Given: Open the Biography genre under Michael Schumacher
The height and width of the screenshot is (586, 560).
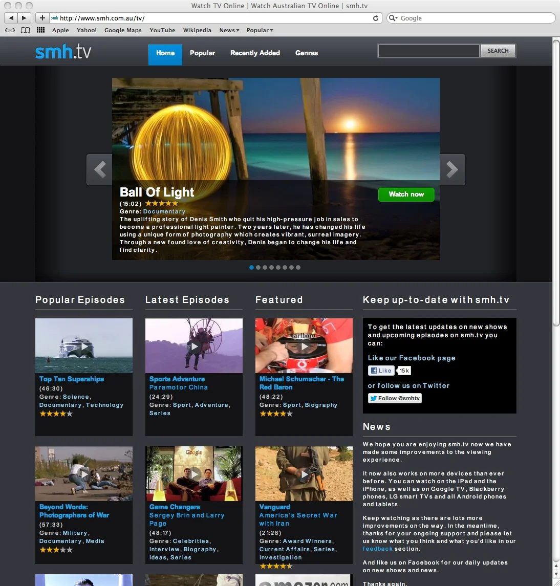Looking at the screenshot, I should coord(321,405).
